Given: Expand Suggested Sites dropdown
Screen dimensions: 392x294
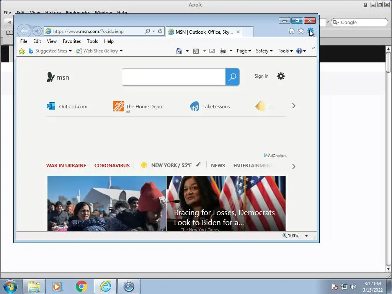Looking at the screenshot, I should (70, 51).
